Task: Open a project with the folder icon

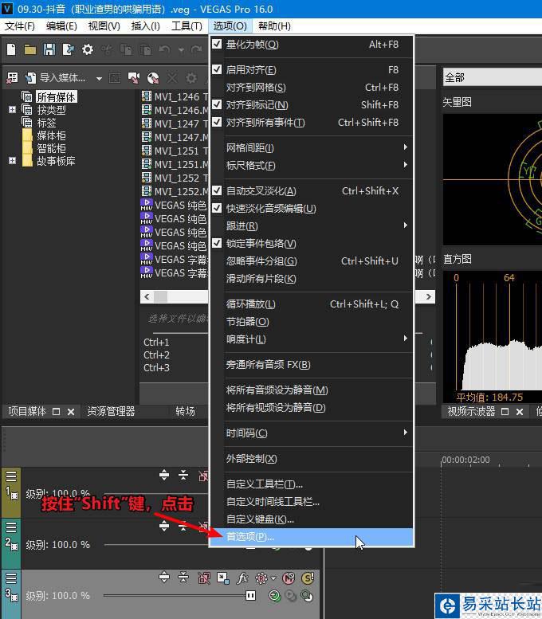Action: (x=30, y=49)
